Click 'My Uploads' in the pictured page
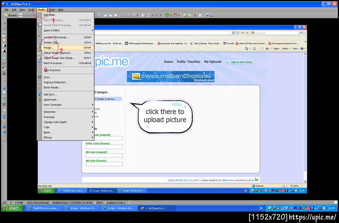This screenshot has width=339, height=223. click(x=213, y=62)
